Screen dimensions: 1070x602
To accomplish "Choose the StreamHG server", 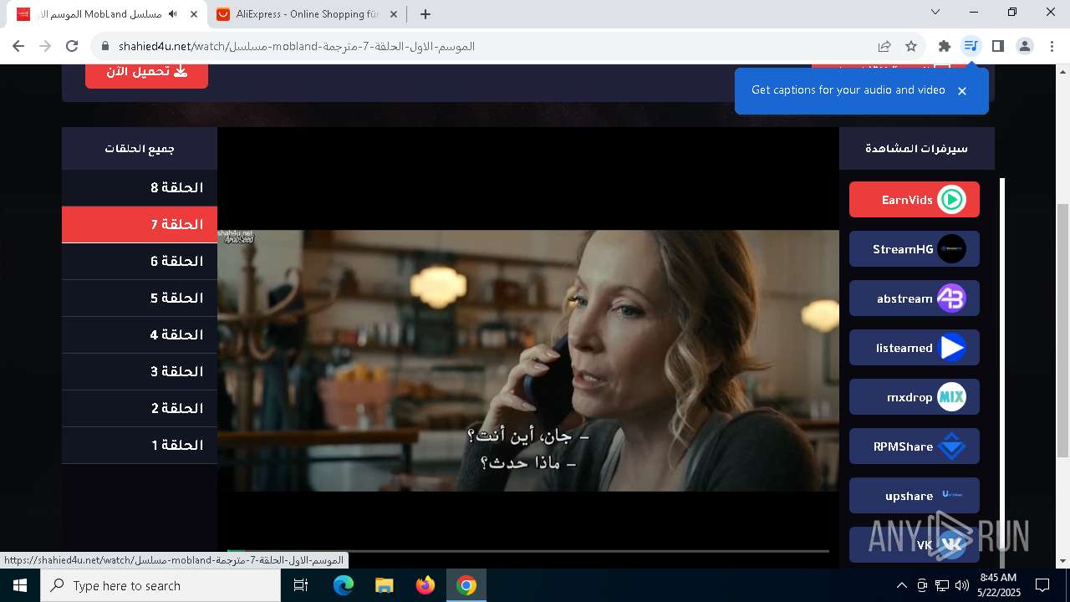I will (914, 249).
